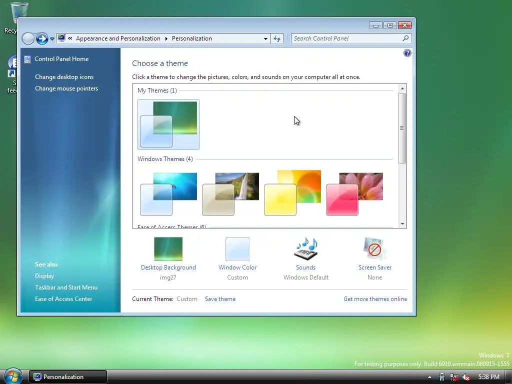The height and width of the screenshot is (384, 512).
Task: Click the taskbar clock 5:38 PM
Action: [489, 377]
